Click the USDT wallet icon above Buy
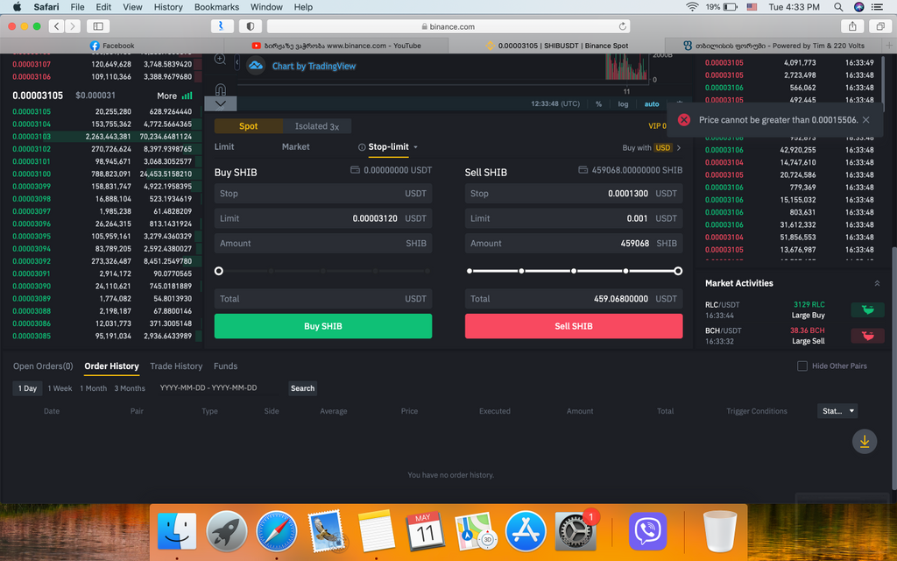 click(355, 170)
